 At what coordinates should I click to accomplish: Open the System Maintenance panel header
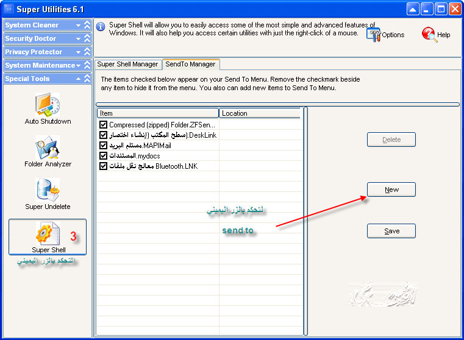[48, 65]
